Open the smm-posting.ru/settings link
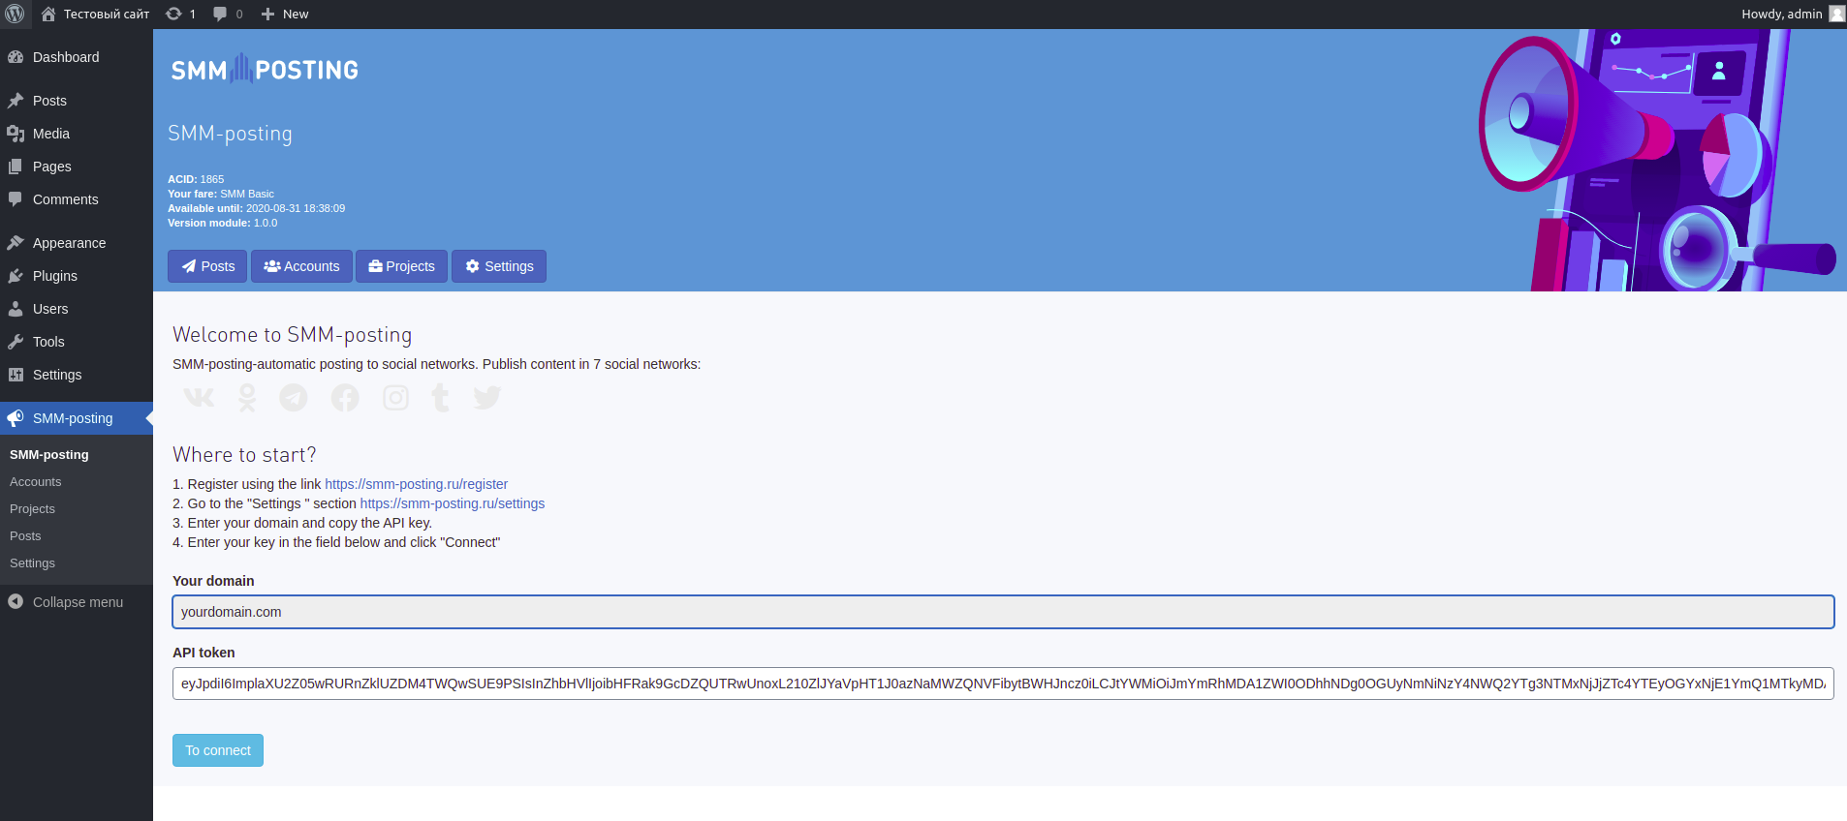This screenshot has width=1847, height=821. tap(453, 503)
